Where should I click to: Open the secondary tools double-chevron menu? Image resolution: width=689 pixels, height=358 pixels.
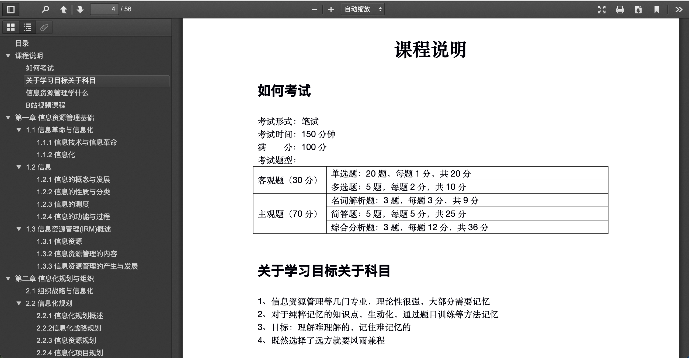(x=678, y=10)
